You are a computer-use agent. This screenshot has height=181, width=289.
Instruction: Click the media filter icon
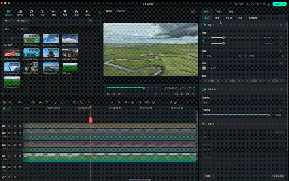point(91,21)
